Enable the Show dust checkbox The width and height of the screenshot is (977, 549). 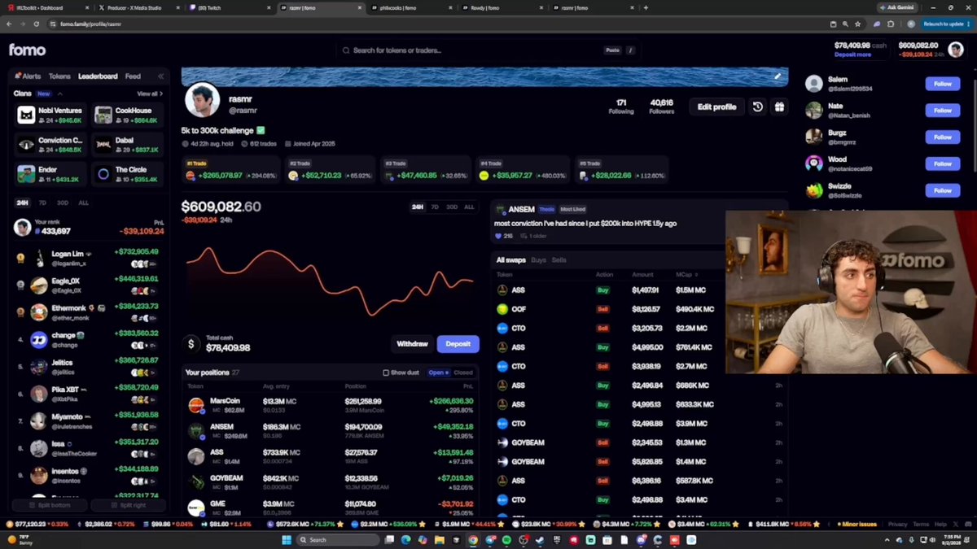click(386, 373)
